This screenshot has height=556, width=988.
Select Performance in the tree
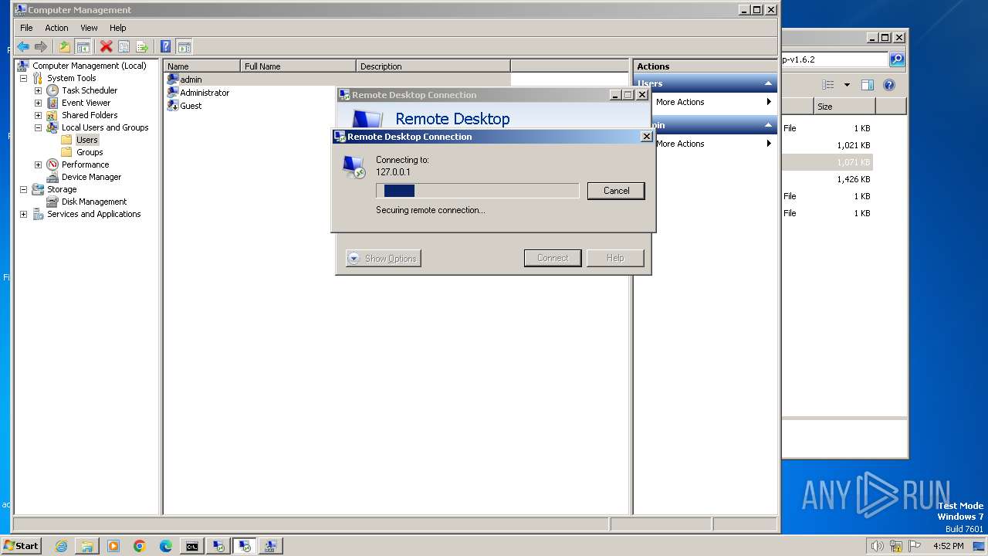click(85, 164)
